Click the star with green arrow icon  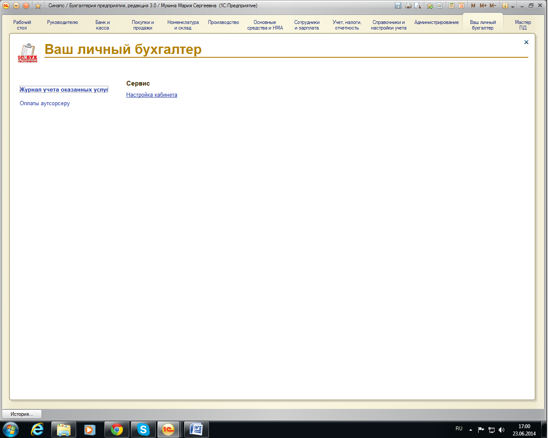430,6
